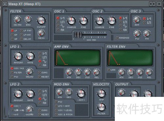
Task: Route LFO 1 to FILTER
Action: tap(12, 72)
